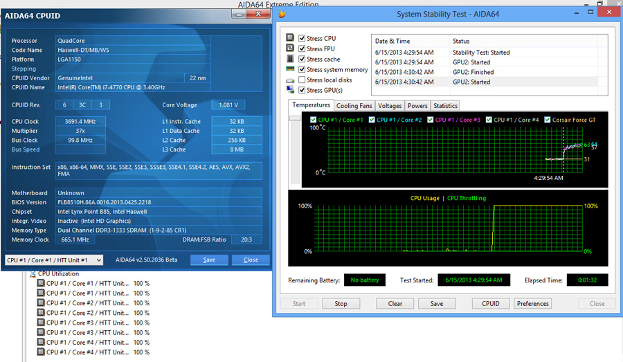Click the Test Started timestamp field
623x362 pixels.
click(x=473, y=280)
